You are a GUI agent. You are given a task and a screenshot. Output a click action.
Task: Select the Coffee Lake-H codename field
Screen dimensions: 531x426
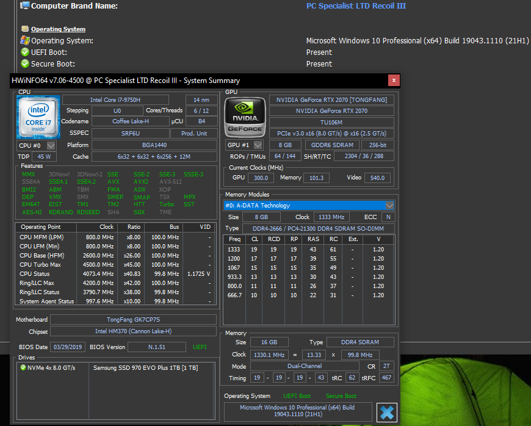click(x=131, y=121)
